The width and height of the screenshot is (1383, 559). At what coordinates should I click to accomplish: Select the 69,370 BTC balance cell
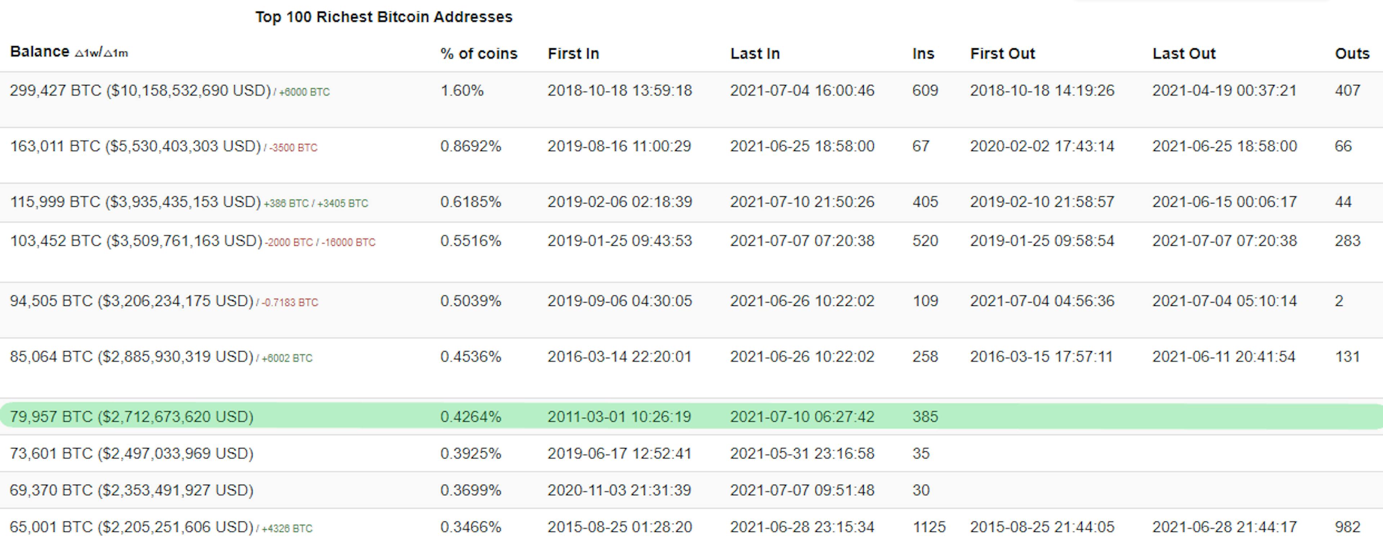pos(131,490)
